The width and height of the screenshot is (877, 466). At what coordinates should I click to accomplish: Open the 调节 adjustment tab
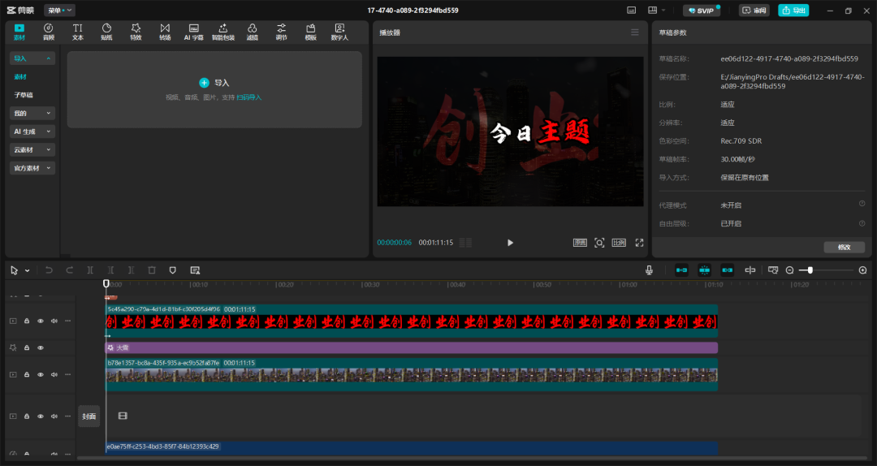(281, 32)
